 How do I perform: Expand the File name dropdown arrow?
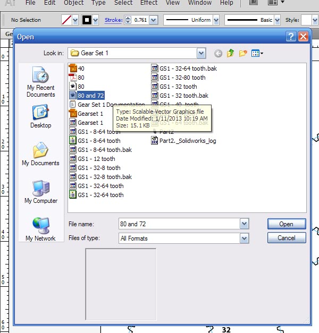tap(244, 224)
